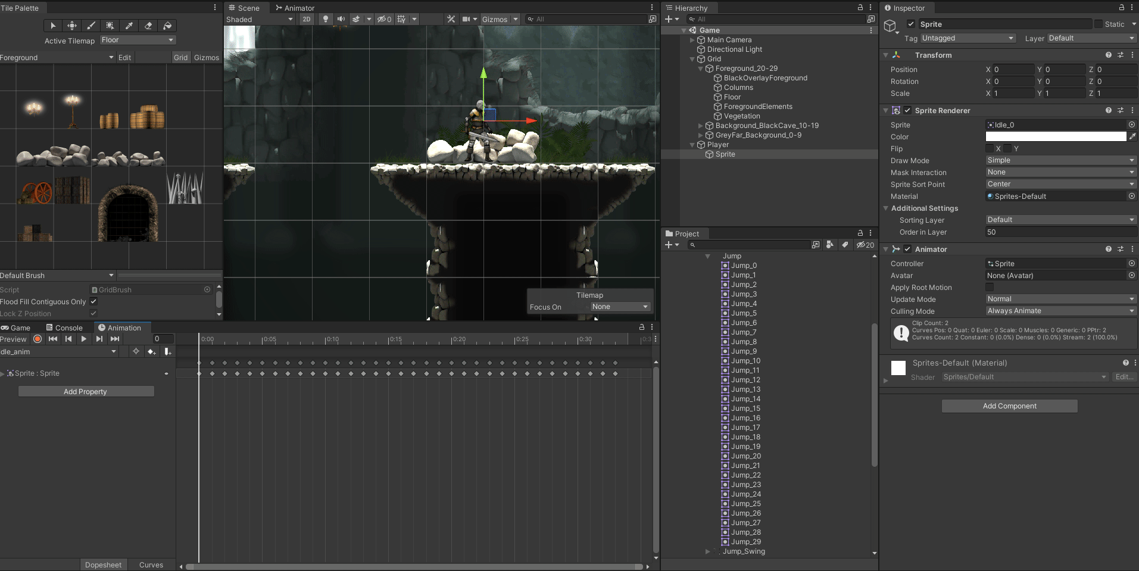The image size is (1139, 571).
Task: Open the Draw Mode Simple dropdown
Action: point(1061,160)
